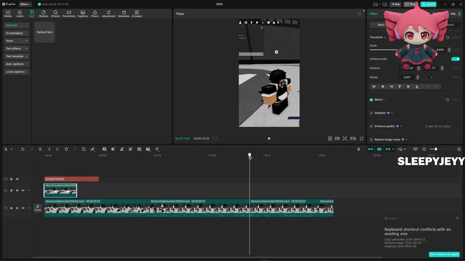The image size is (465, 261).
Task: Open the Menu dropdown in title bar
Action: coord(25,4)
